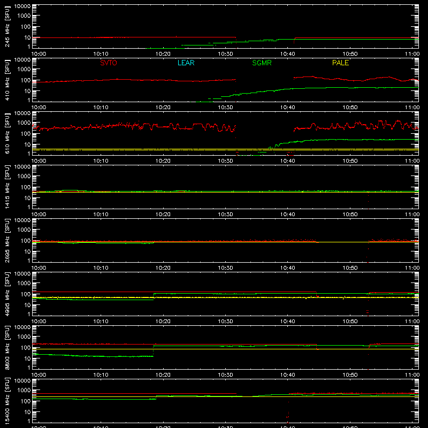Select the '4995 MHz [SFU]' axis label

[x=7, y=294]
